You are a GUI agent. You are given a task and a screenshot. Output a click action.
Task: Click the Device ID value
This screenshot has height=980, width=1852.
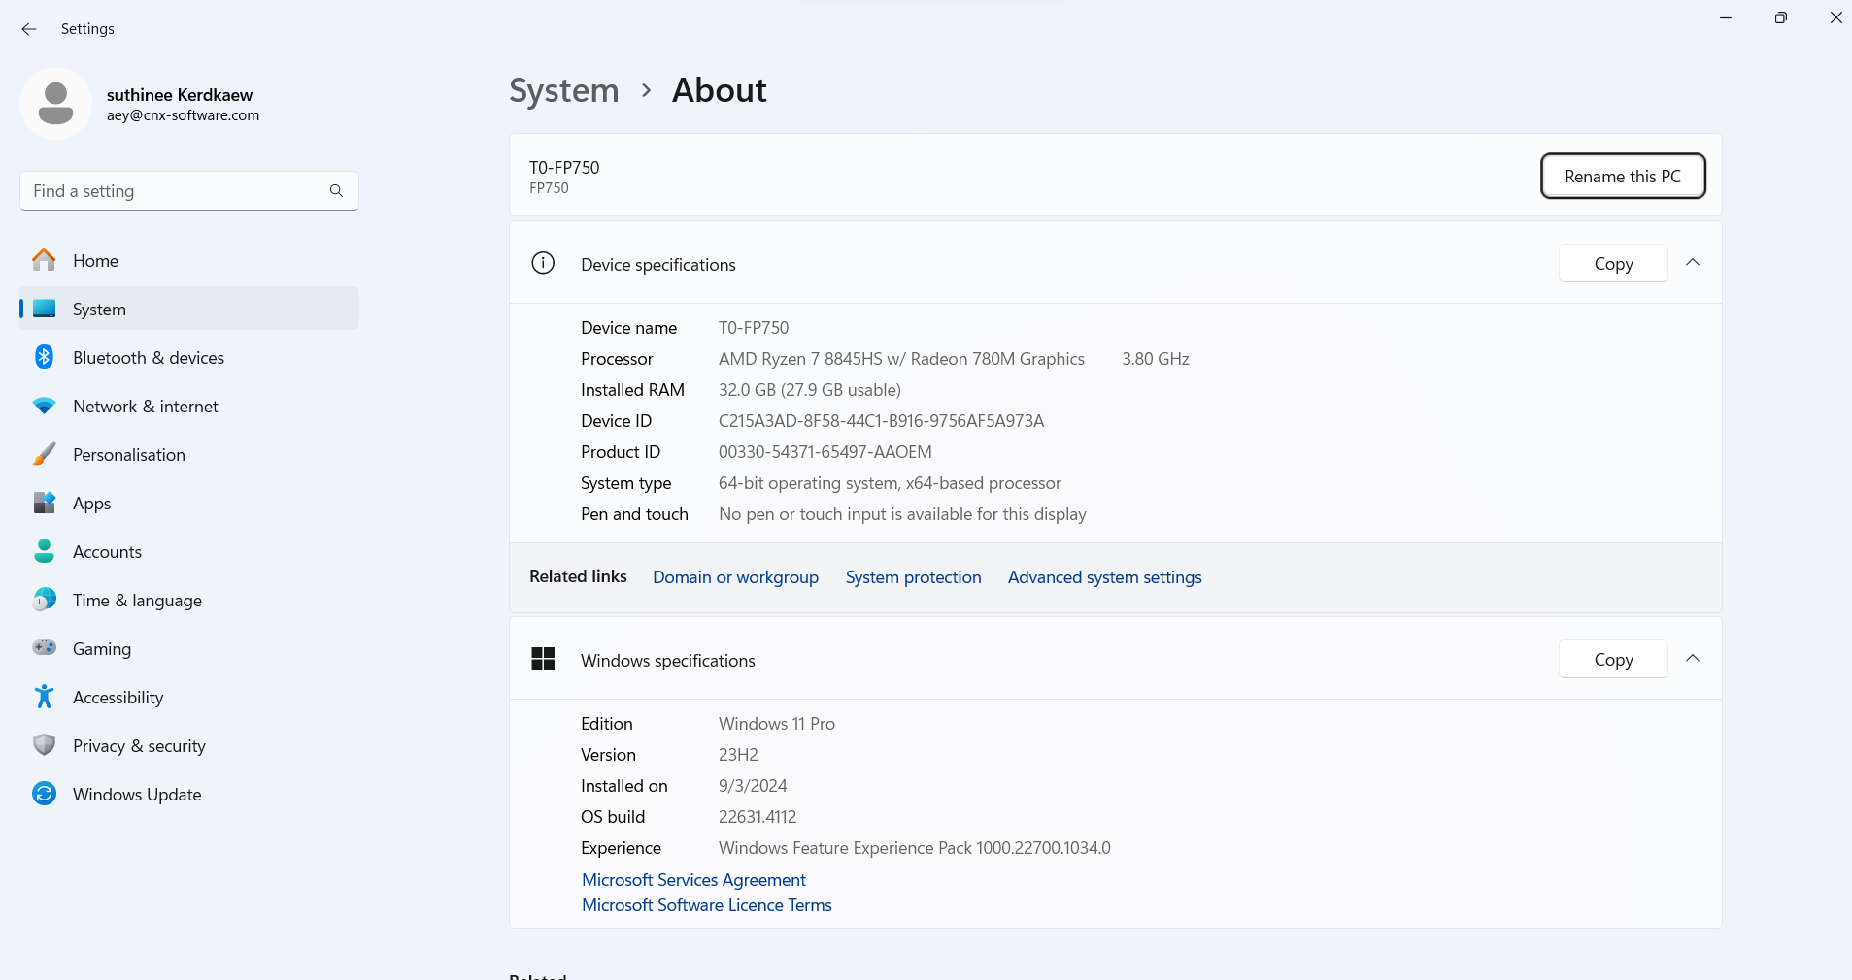(x=881, y=420)
